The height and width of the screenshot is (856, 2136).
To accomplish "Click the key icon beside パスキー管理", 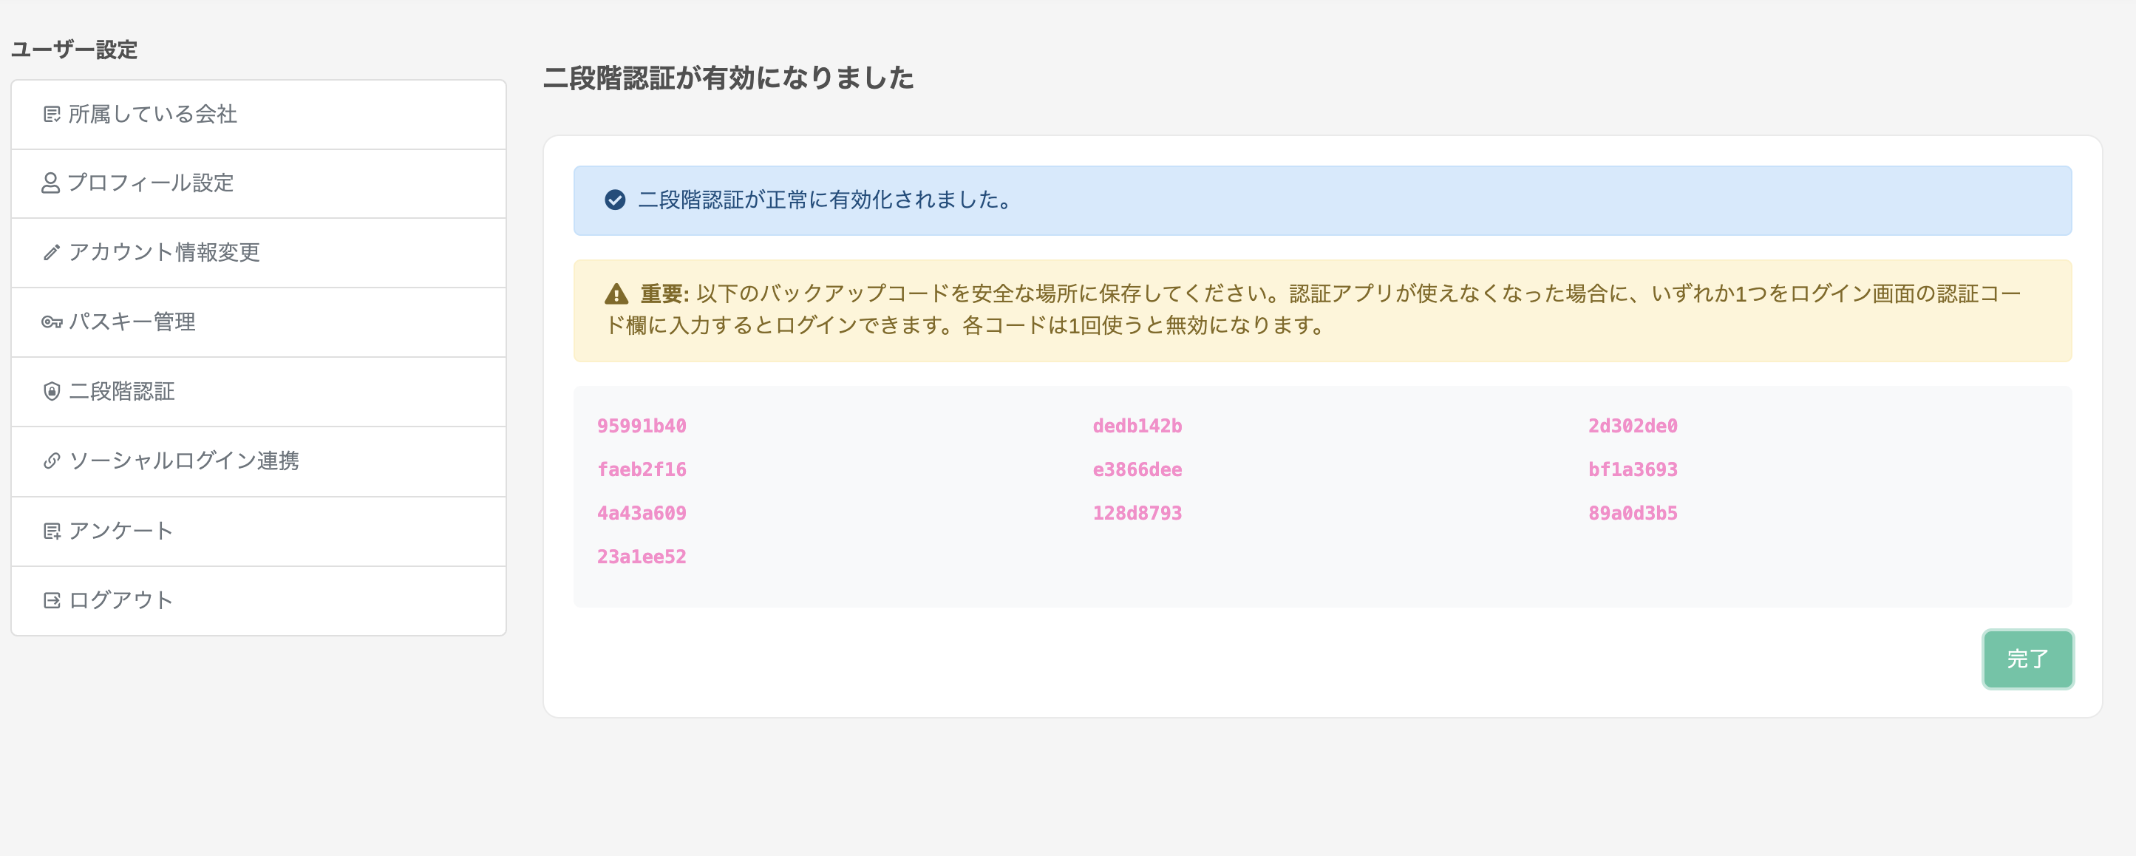I will coord(52,322).
